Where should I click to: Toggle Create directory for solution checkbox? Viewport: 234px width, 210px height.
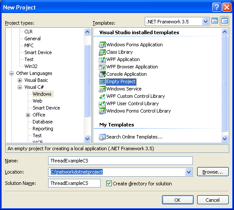109,183
